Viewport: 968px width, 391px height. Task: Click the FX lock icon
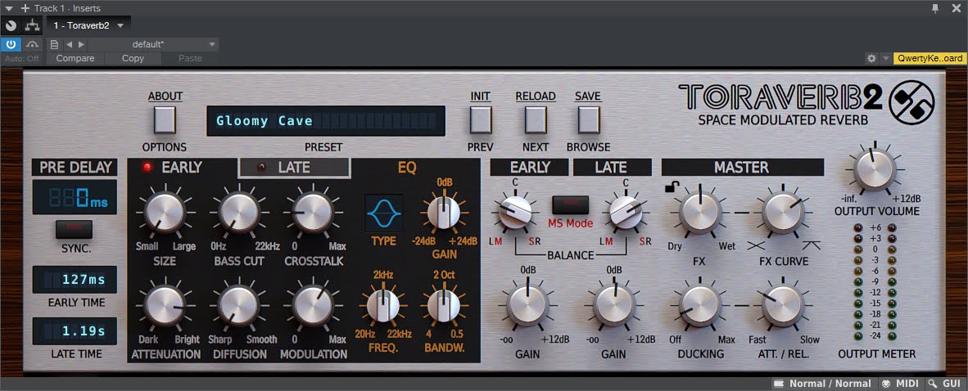coord(671,187)
